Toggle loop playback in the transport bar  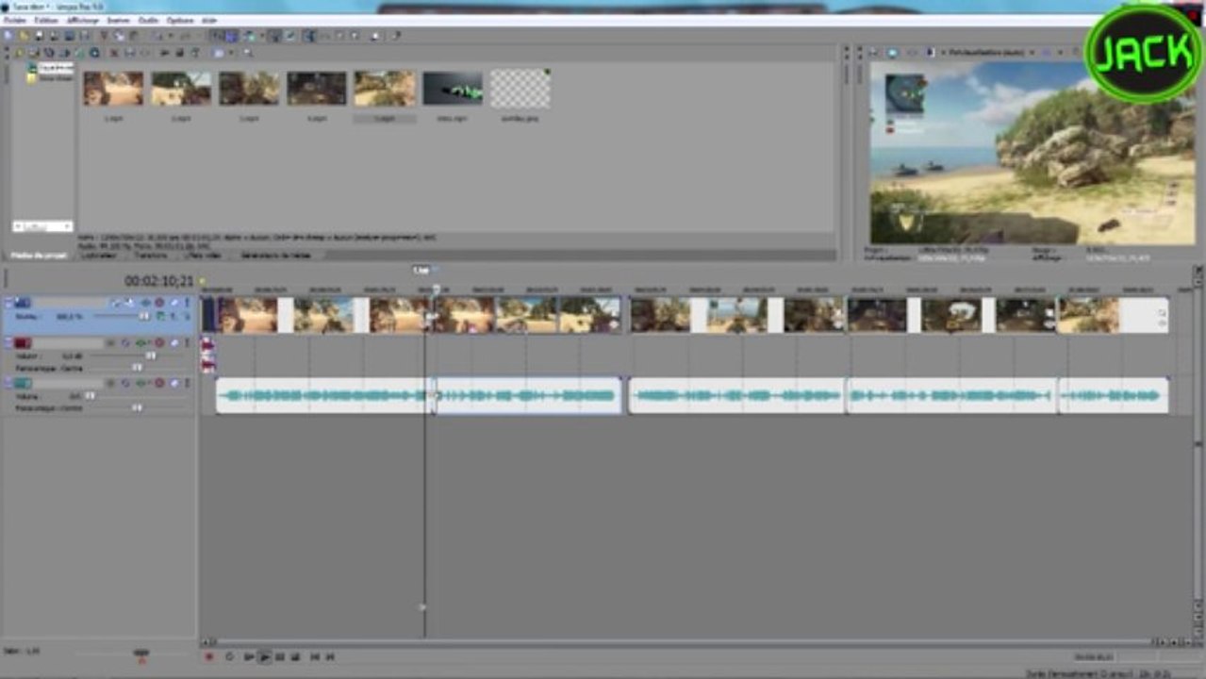[x=230, y=656]
